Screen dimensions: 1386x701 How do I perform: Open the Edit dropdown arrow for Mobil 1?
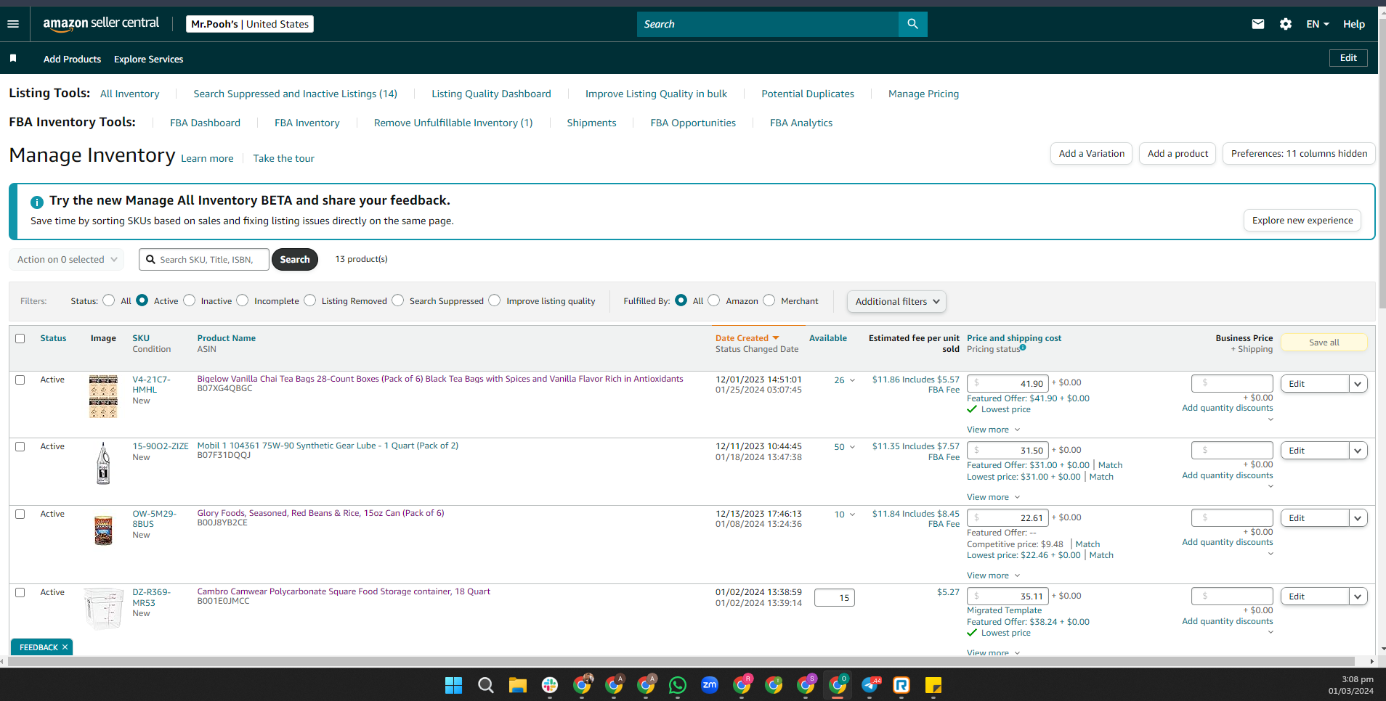(1358, 451)
